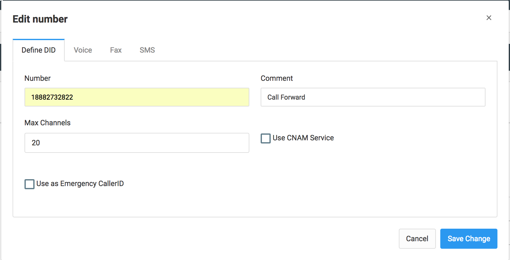Select the SMS tab
Viewport: 510px width, 260px height.
(x=147, y=50)
